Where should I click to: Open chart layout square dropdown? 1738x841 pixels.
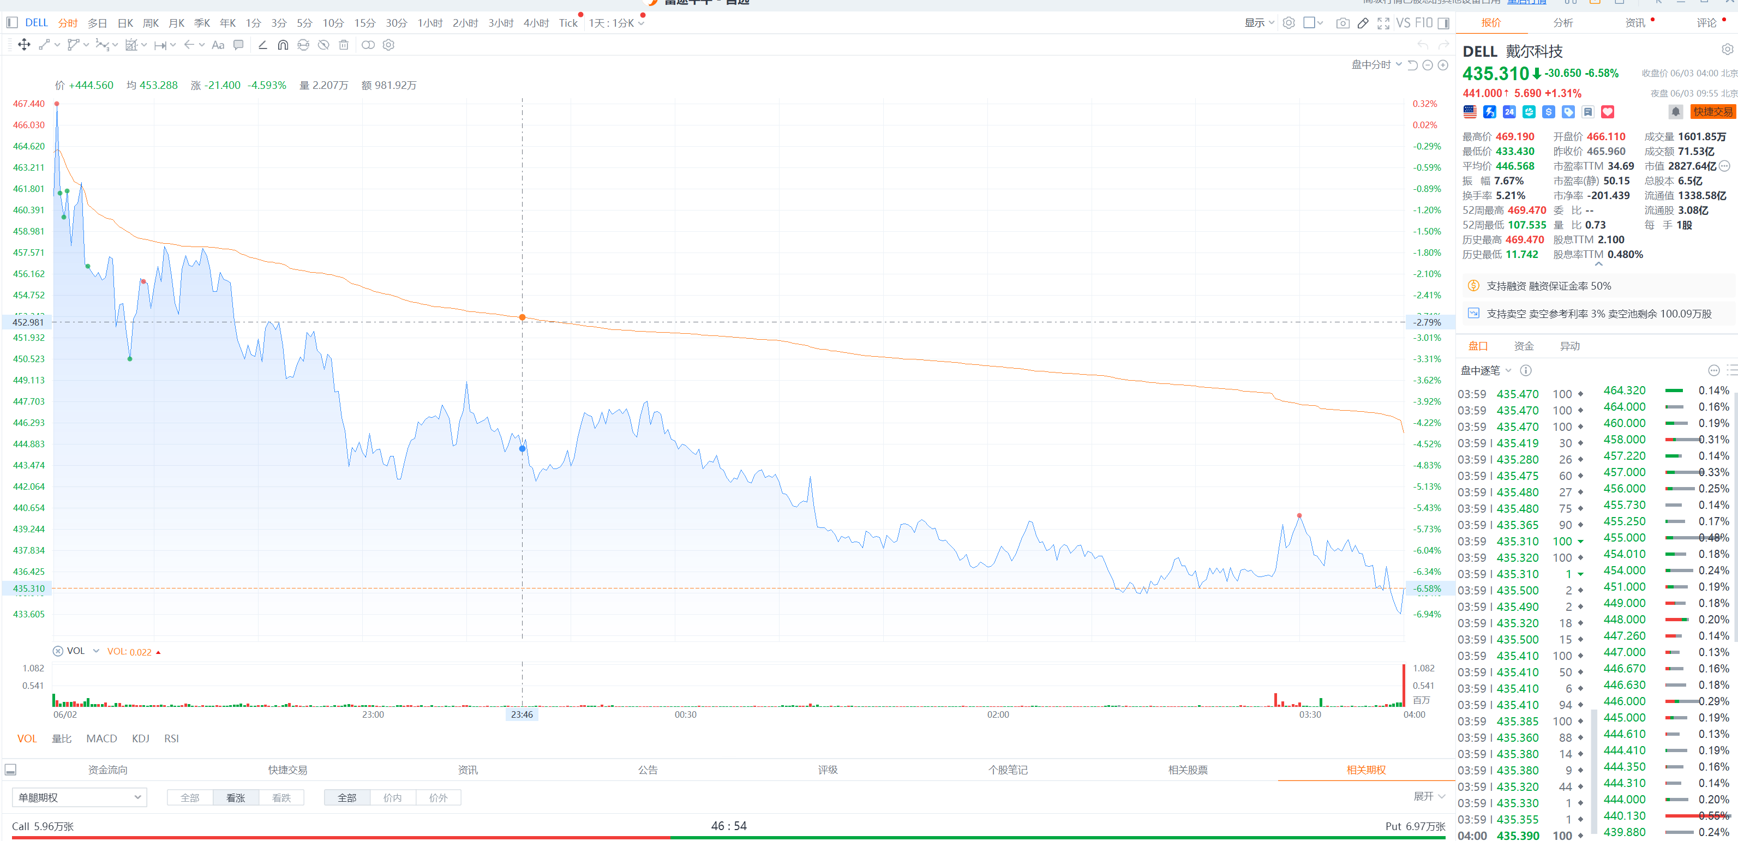tap(1313, 23)
